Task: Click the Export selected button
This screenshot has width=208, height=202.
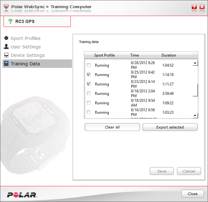Action: click(x=170, y=127)
